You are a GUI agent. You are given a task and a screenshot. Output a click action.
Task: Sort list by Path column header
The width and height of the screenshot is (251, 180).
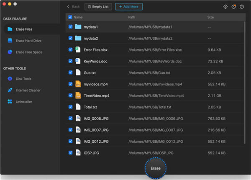point(132,18)
